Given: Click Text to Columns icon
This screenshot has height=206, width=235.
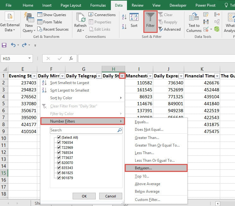Looking at the screenshot, I should coord(194,16).
